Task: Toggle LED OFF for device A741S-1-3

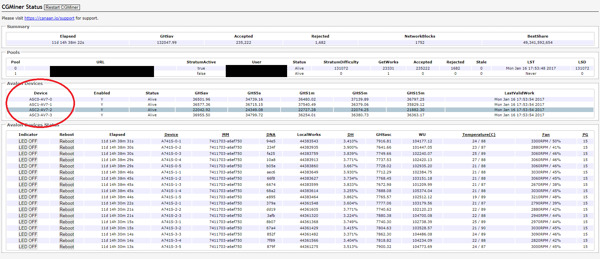Action: pyautogui.click(x=28, y=185)
